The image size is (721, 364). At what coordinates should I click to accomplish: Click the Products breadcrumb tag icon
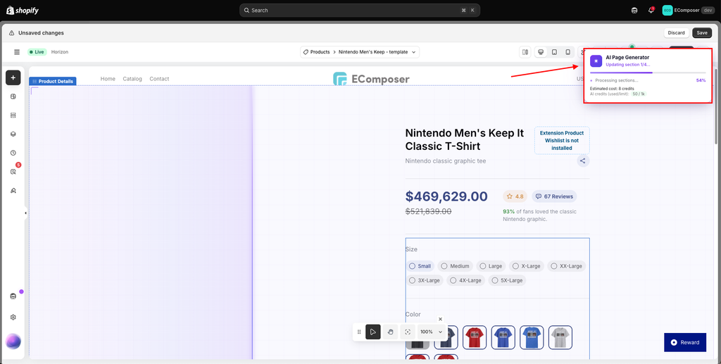(306, 52)
